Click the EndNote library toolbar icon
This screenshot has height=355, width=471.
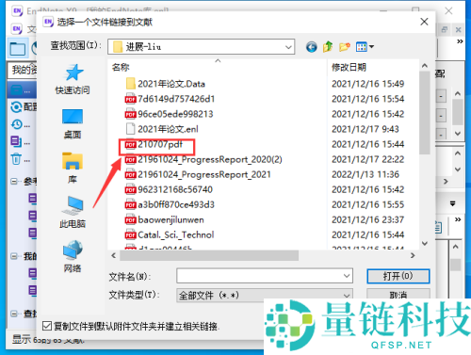point(18,48)
